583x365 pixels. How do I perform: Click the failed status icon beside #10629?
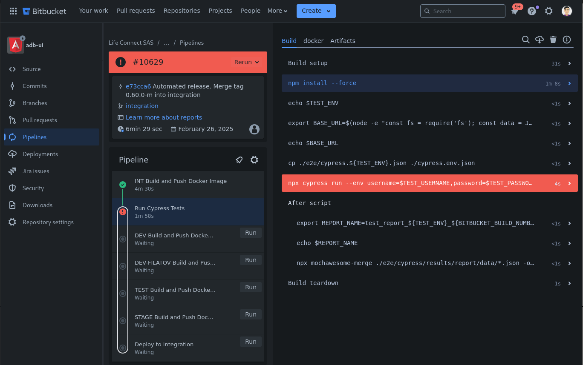(121, 62)
